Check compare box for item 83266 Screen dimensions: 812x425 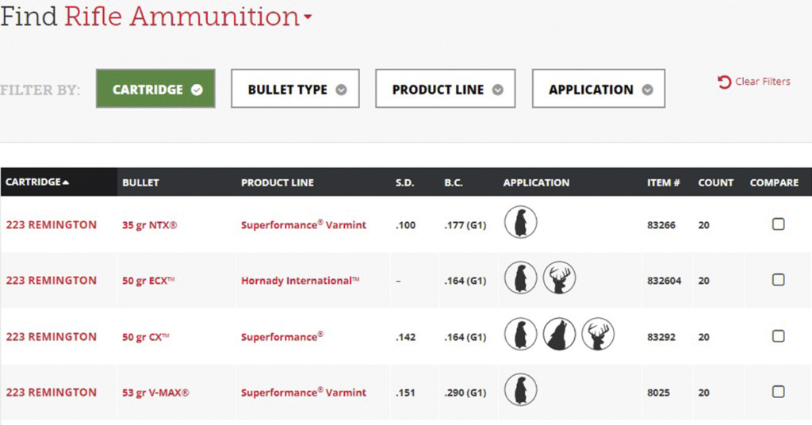pos(778,224)
